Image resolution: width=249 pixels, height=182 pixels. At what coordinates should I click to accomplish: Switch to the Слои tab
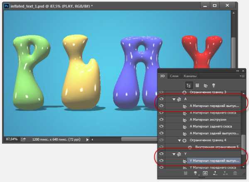click(174, 76)
